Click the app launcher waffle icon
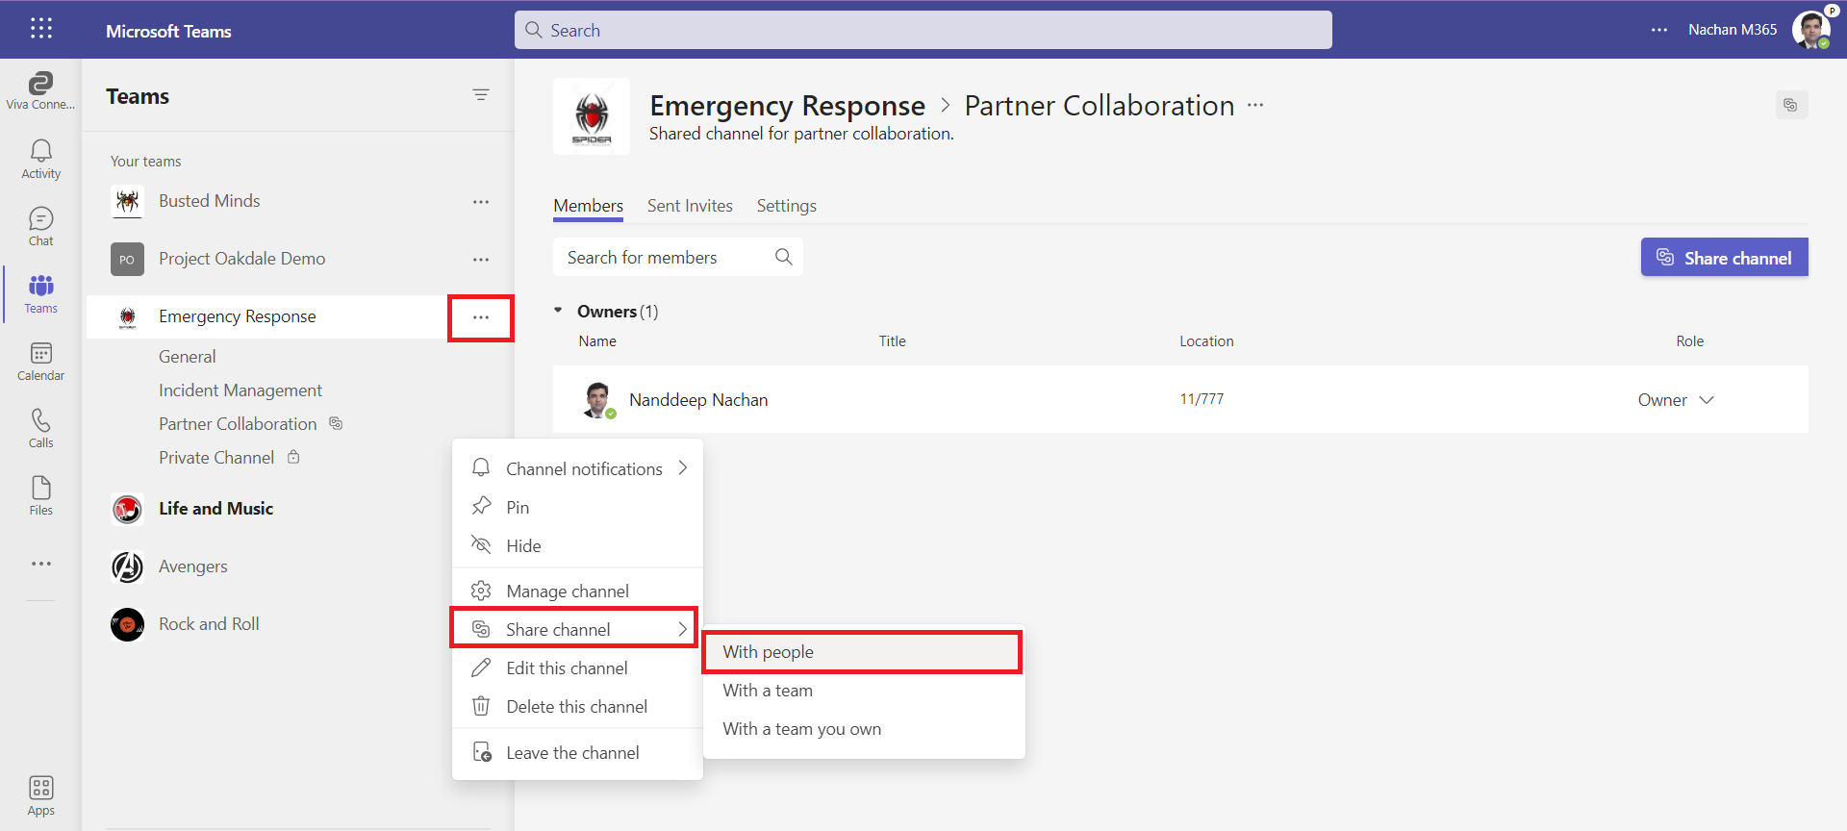The width and height of the screenshot is (1847, 831). point(40,29)
